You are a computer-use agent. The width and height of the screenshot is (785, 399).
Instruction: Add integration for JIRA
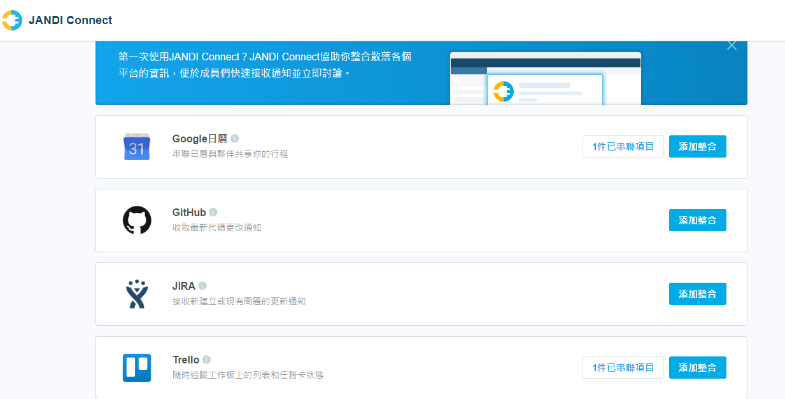point(698,294)
